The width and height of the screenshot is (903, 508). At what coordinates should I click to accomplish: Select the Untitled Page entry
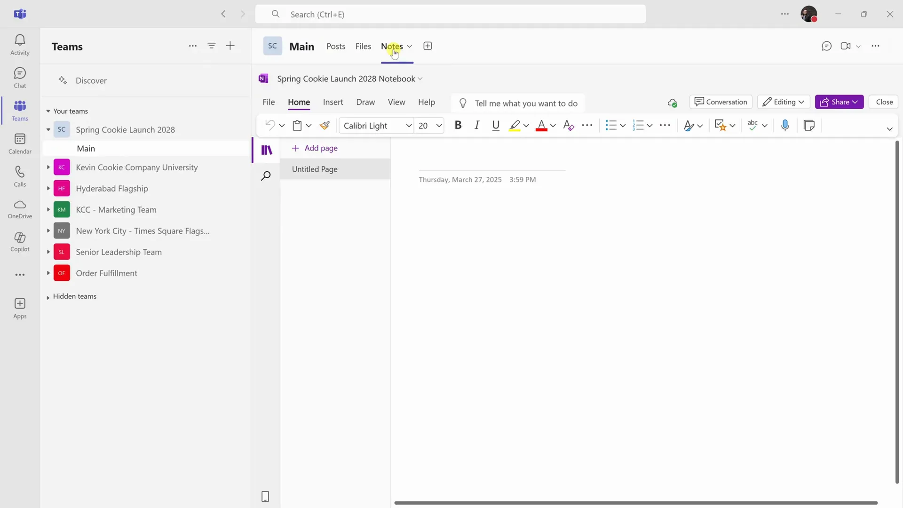tap(335, 169)
